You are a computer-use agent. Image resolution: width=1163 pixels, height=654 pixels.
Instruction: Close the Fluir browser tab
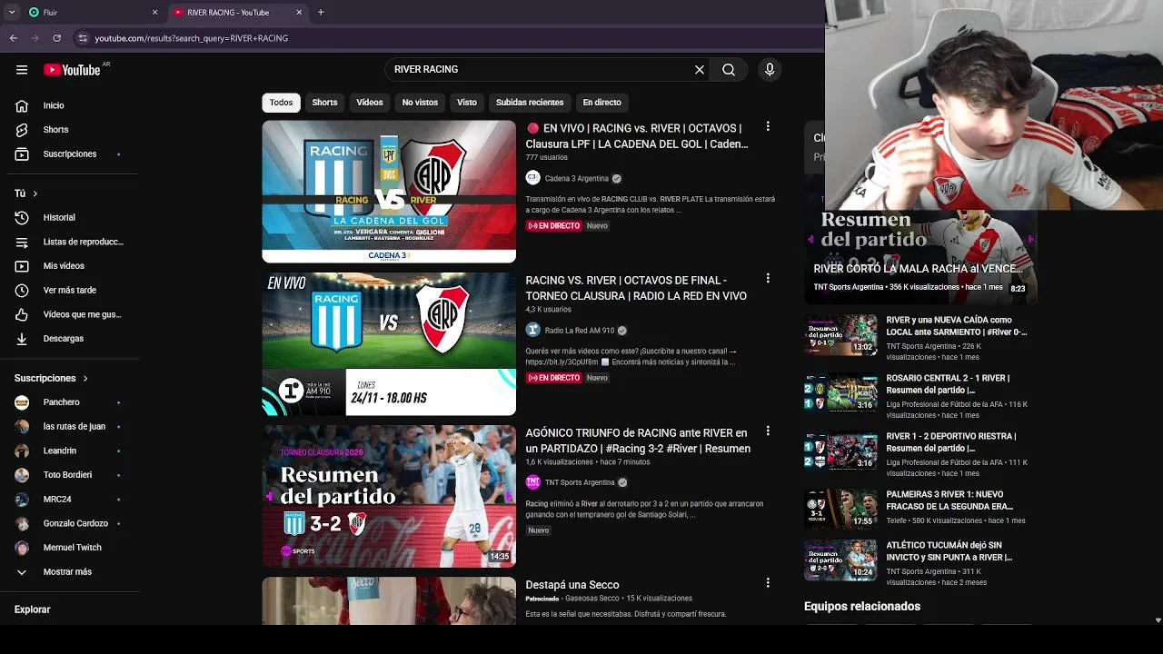(154, 12)
